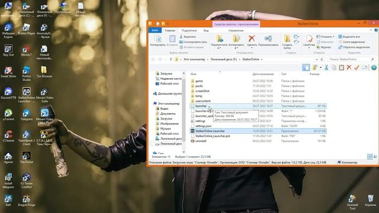This screenshot has height=213, width=379.
Task: Select the settings.json file
Action: [x=258, y=126]
